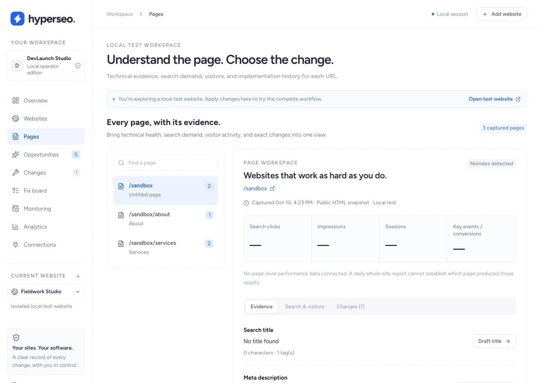Click the D avatar for DevLaunch Studio
This screenshot has height=383, width=541.
pyautogui.click(x=17, y=65)
